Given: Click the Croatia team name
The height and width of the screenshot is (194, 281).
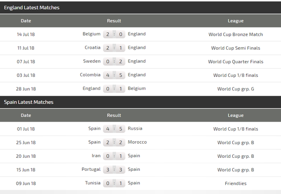Looking at the screenshot, I should [92, 48].
